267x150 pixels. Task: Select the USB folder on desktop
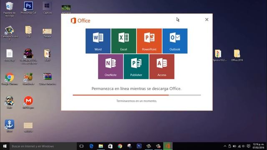coord(28,32)
